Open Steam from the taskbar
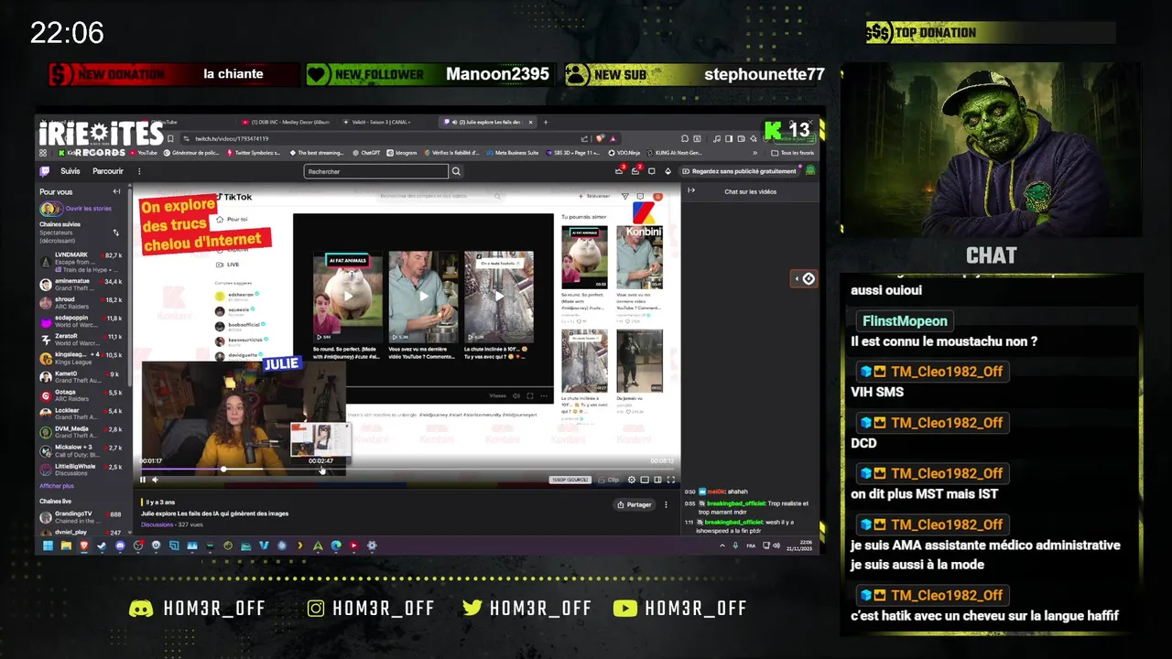The height and width of the screenshot is (659, 1172). (x=102, y=546)
